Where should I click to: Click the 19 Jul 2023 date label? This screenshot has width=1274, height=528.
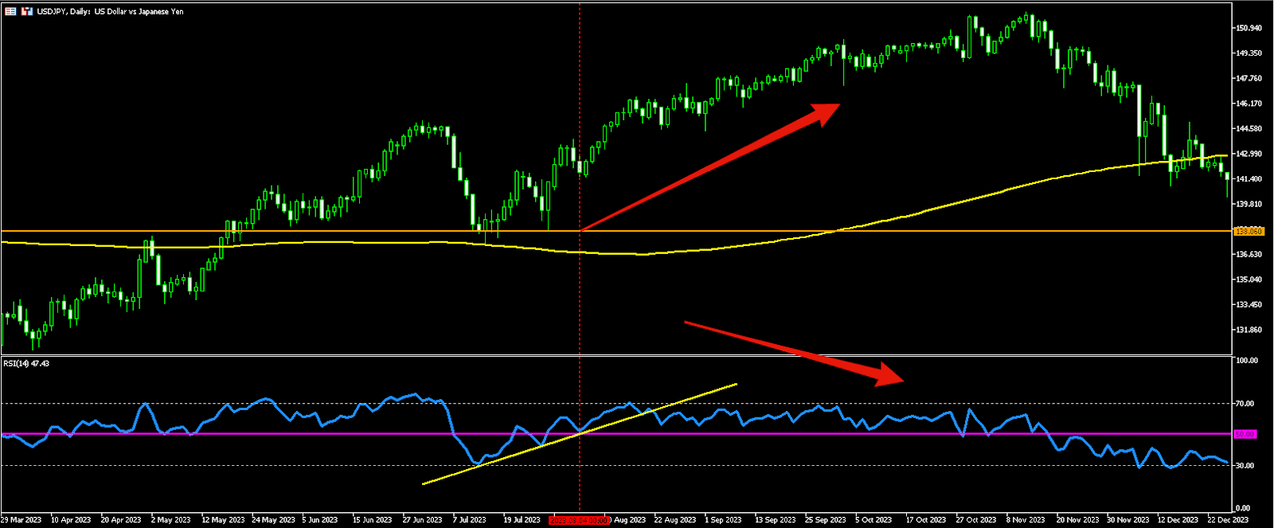coord(522,520)
